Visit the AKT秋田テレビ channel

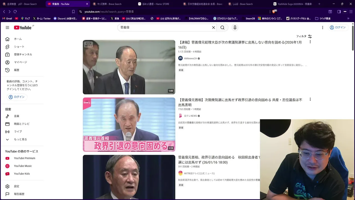[199, 173]
